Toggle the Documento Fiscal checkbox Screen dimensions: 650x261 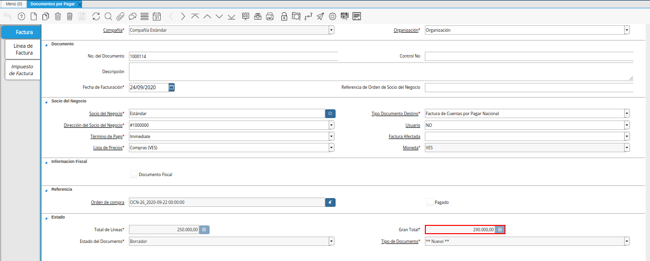134,174
